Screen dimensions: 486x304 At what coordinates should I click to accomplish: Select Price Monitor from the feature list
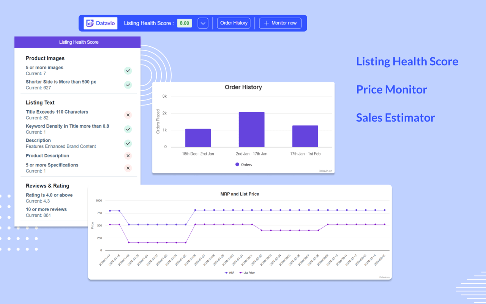click(391, 90)
